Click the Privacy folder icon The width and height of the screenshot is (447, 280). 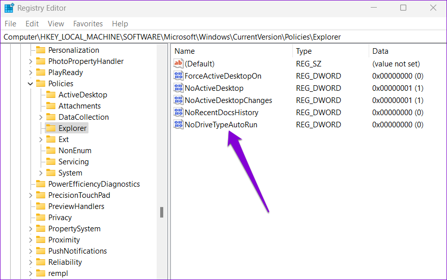41,218
